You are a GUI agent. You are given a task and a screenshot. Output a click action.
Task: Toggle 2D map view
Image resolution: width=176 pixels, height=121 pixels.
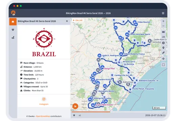(163, 37)
